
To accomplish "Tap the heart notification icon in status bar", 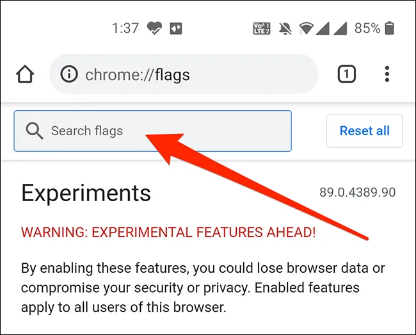I will (x=154, y=28).
